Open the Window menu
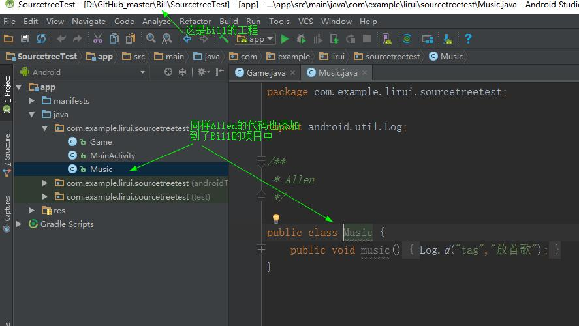Image resolution: width=579 pixels, height=326 pixels. 336,22
